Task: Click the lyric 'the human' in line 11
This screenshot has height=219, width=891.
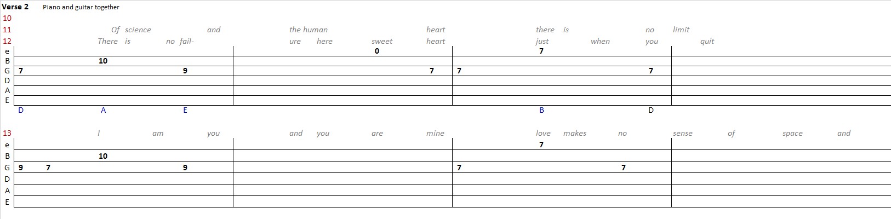Action: point(309,30)
